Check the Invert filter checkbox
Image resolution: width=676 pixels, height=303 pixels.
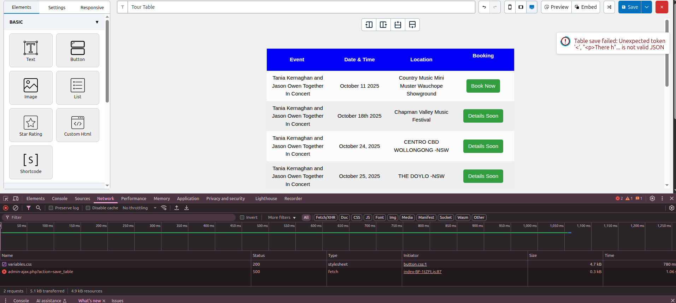[242, 217]
